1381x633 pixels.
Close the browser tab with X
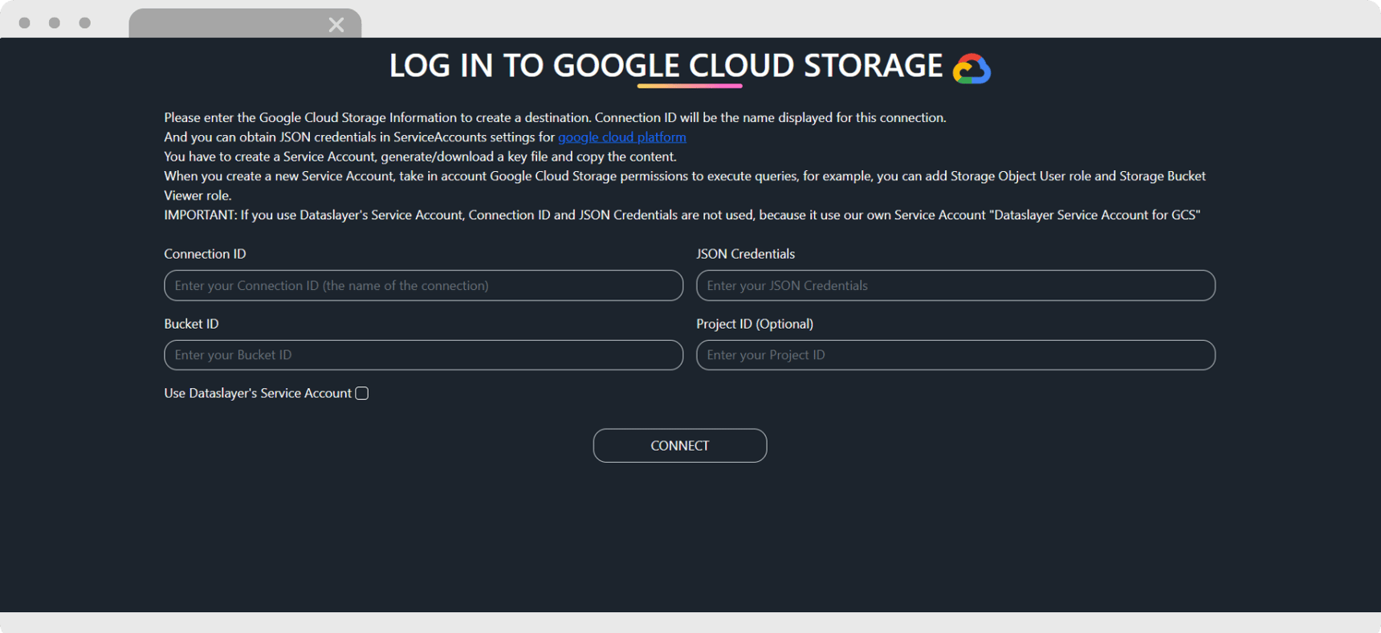click(x=336, y=25)
